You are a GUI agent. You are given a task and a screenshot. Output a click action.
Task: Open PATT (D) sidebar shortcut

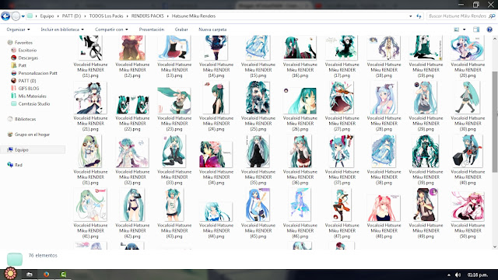coord(23,81)
